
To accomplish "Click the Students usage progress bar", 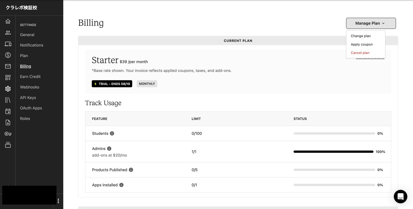I will coord(334,133).
